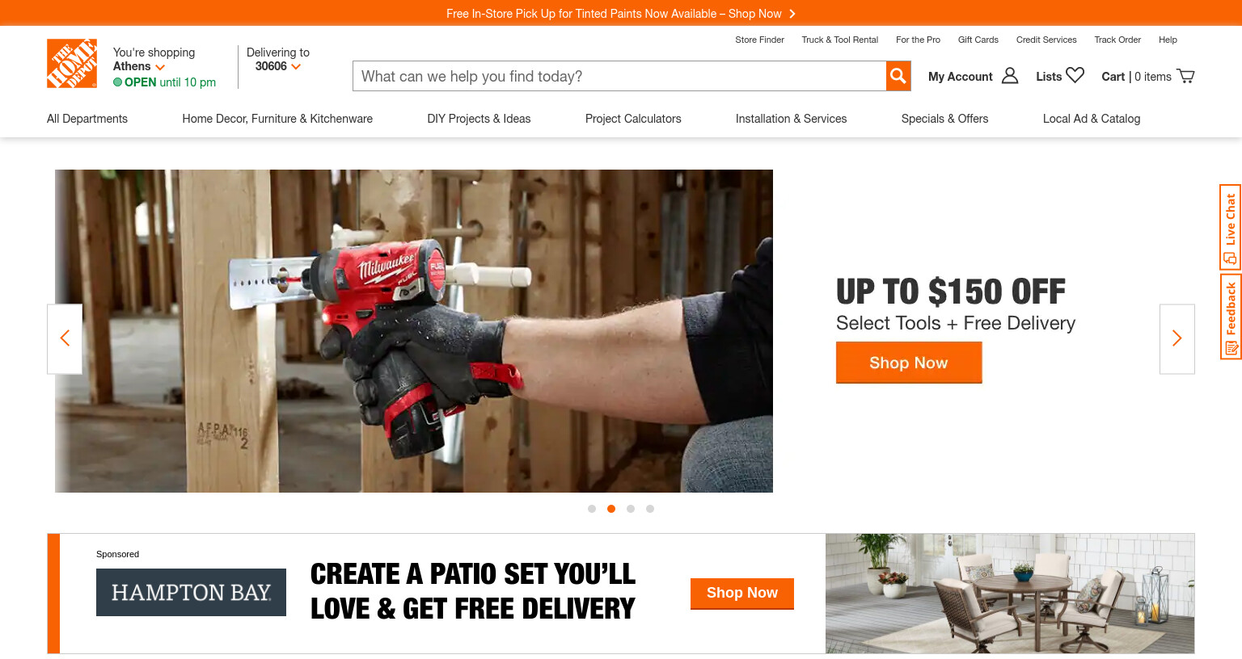This screenshot has width=1242, height=659.
Task: Click the orange search magnifier icon
Action: [898, 76]
